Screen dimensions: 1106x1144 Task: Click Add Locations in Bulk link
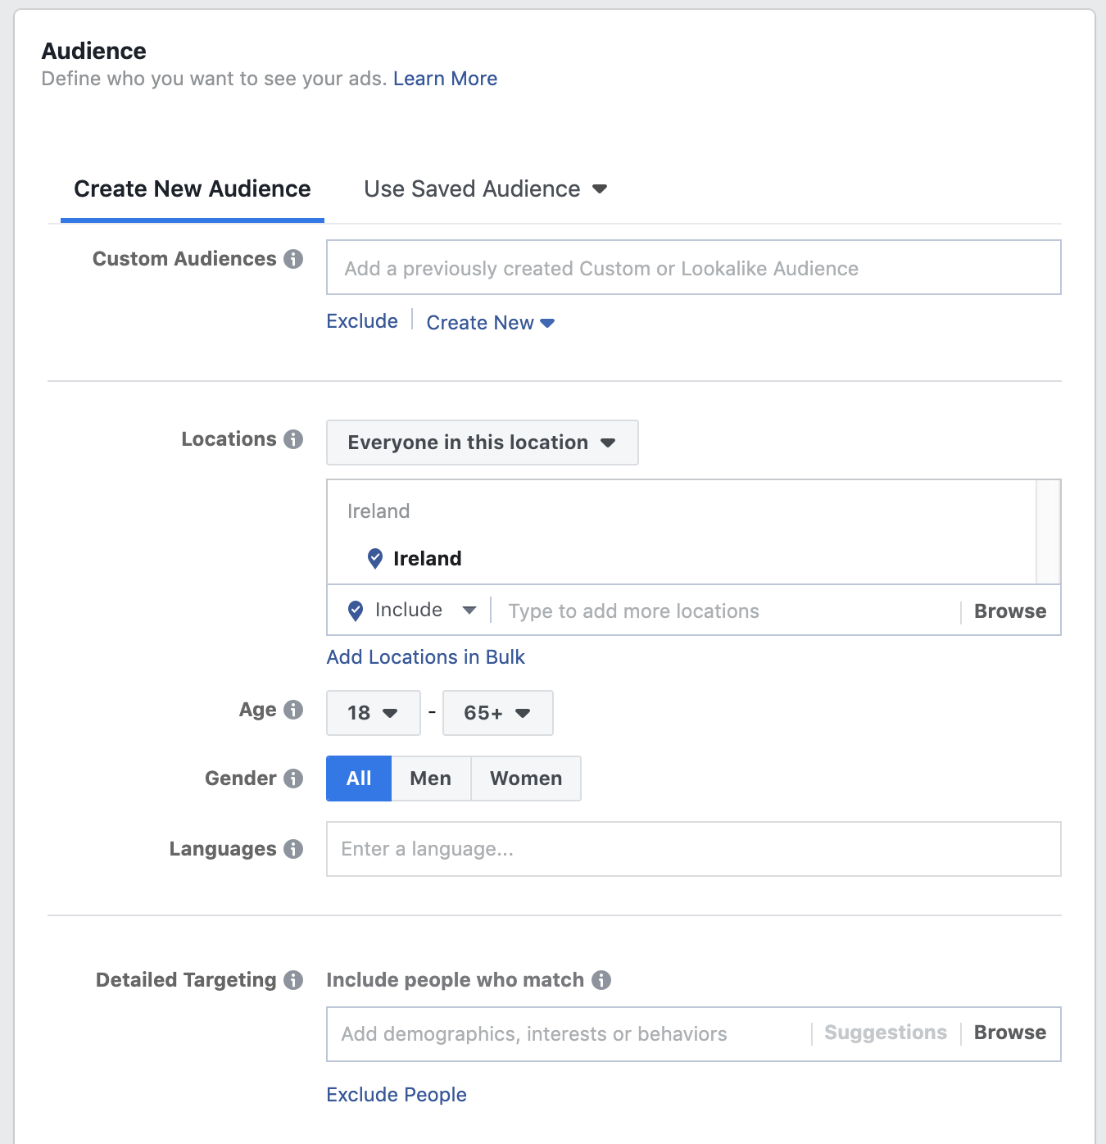(x=425, y=657)
